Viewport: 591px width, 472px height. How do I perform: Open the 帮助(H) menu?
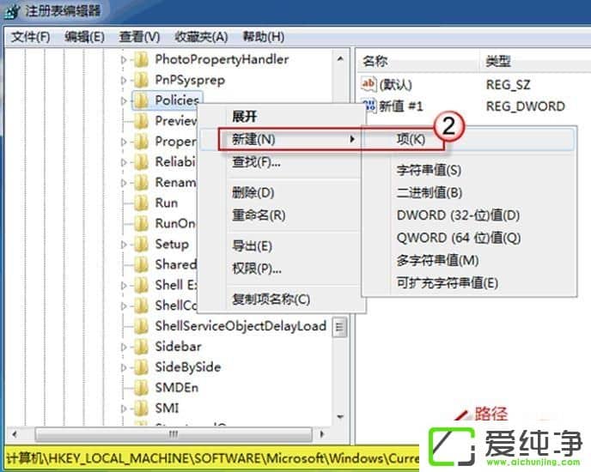pyautogui.click(x=264, y=37)
